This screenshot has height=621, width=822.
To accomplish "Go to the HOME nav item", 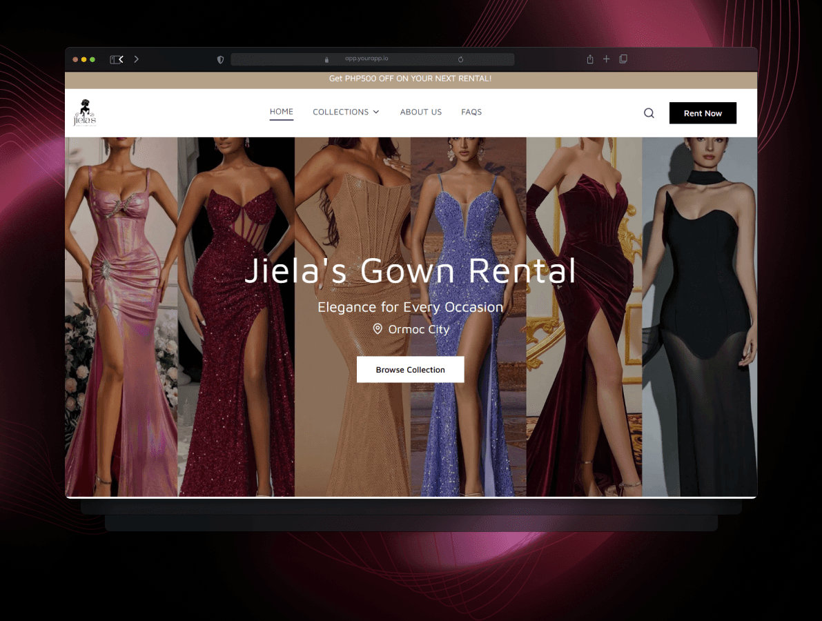I will pos(281,112).
